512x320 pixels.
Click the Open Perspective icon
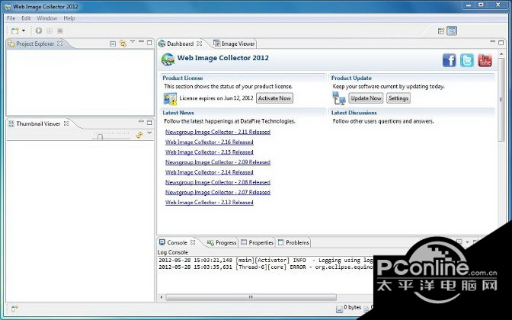pos(441,31)
